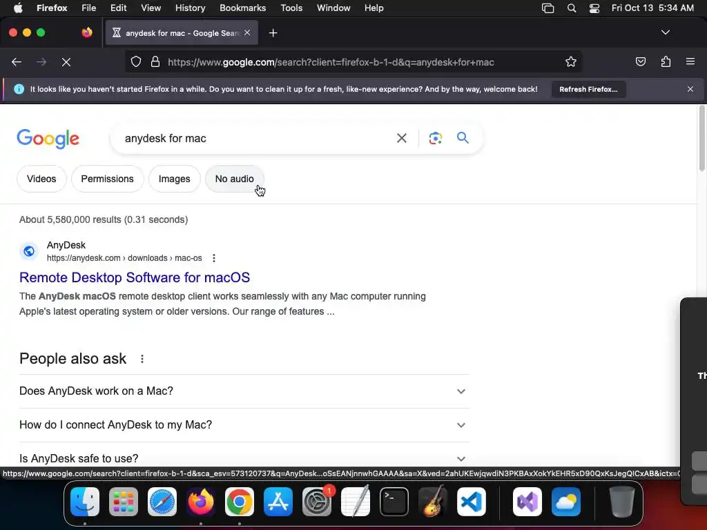This screenshot has width=707, height=530.
Task: Open a new tab with plus
Action: (273, 33)
